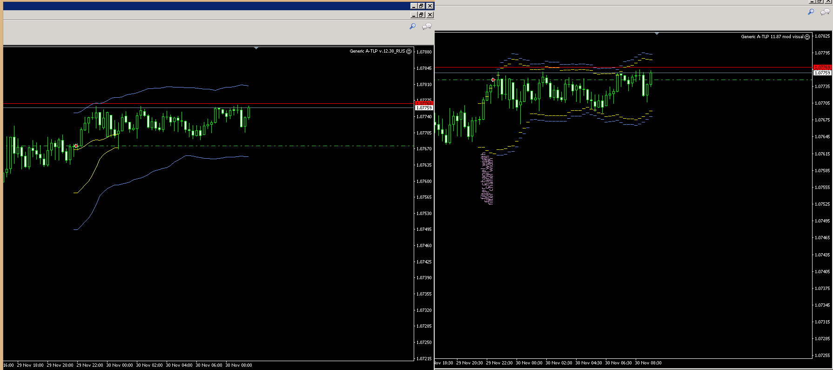Click the '30 Nov 00:30' time label
Viewport: 833px width, 370px height.
(x=529, y=363)
